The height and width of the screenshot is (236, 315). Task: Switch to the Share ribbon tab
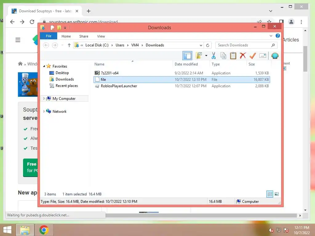point(84,36)
